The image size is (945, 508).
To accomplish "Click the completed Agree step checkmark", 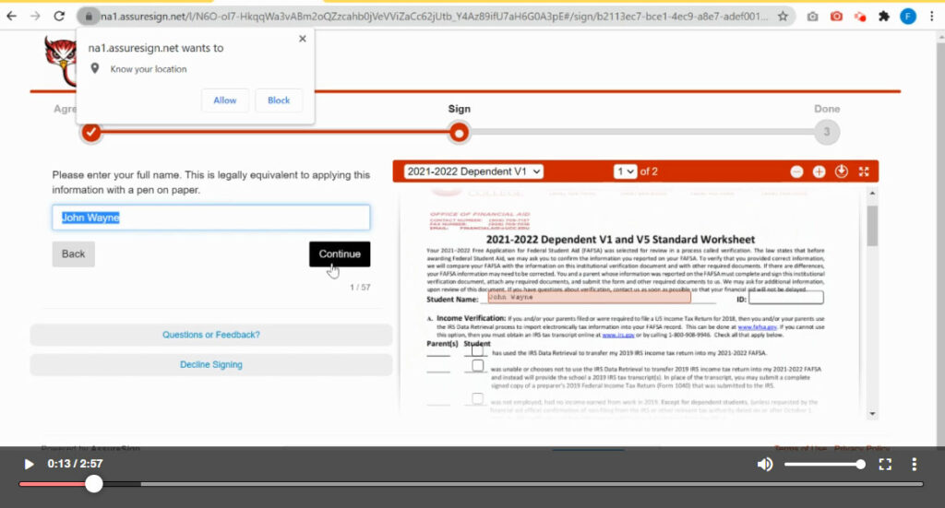I will [91, 132].
